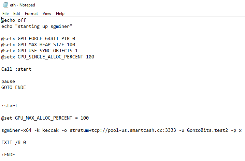Viewport: 245px width, 161px height.
Task: Open the Edit menu
Action: 17,14
